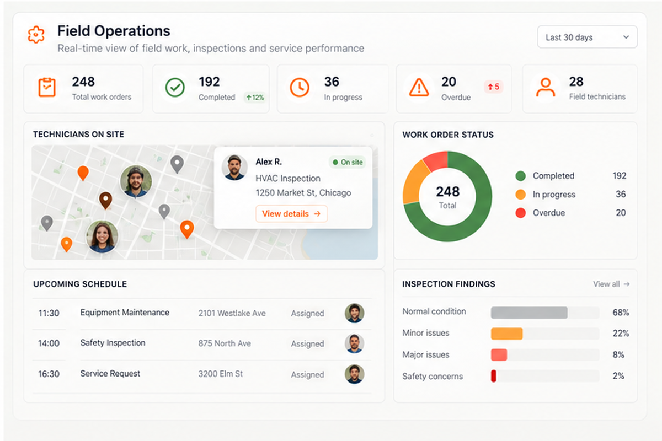This screenshot has width=662, height=441.
Task: Click the green Completed legend dot
Action: [520, 176]
